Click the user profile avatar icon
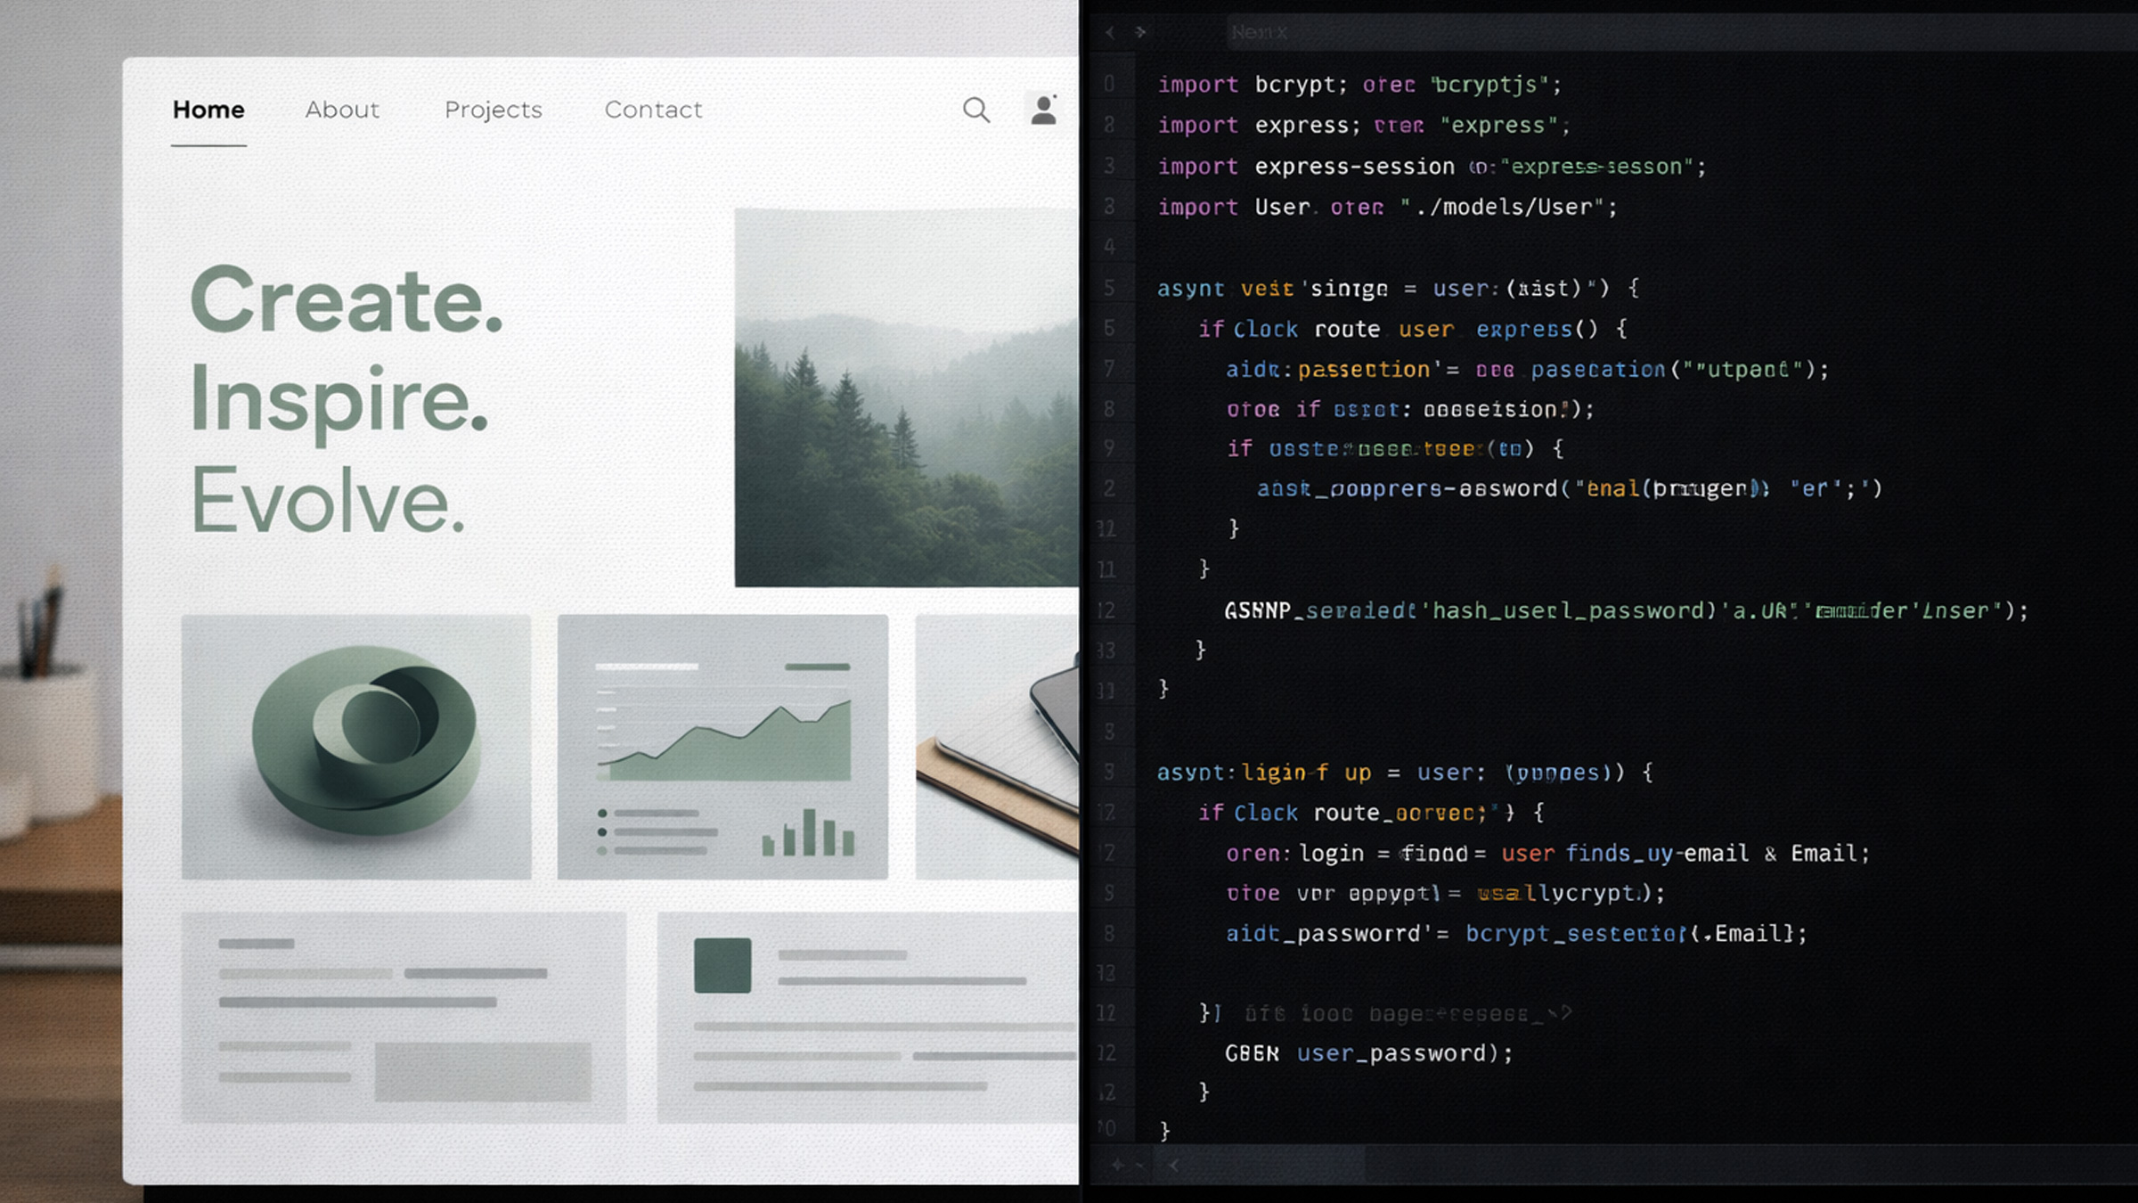This screenshot has width=2138, height=1203. pyautogui.click(x=1043, y=110)
